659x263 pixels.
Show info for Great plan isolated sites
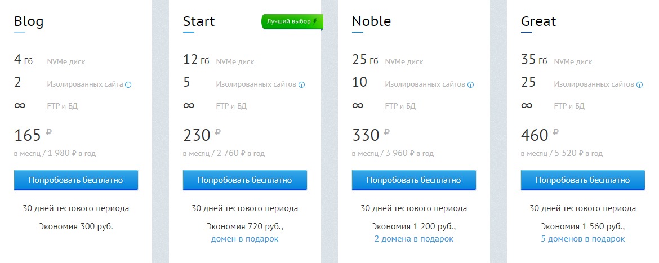[x=640, y=85]
